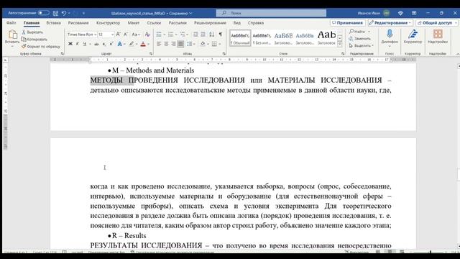Toggle Italic (К) formatting

[x=78, y=44]
